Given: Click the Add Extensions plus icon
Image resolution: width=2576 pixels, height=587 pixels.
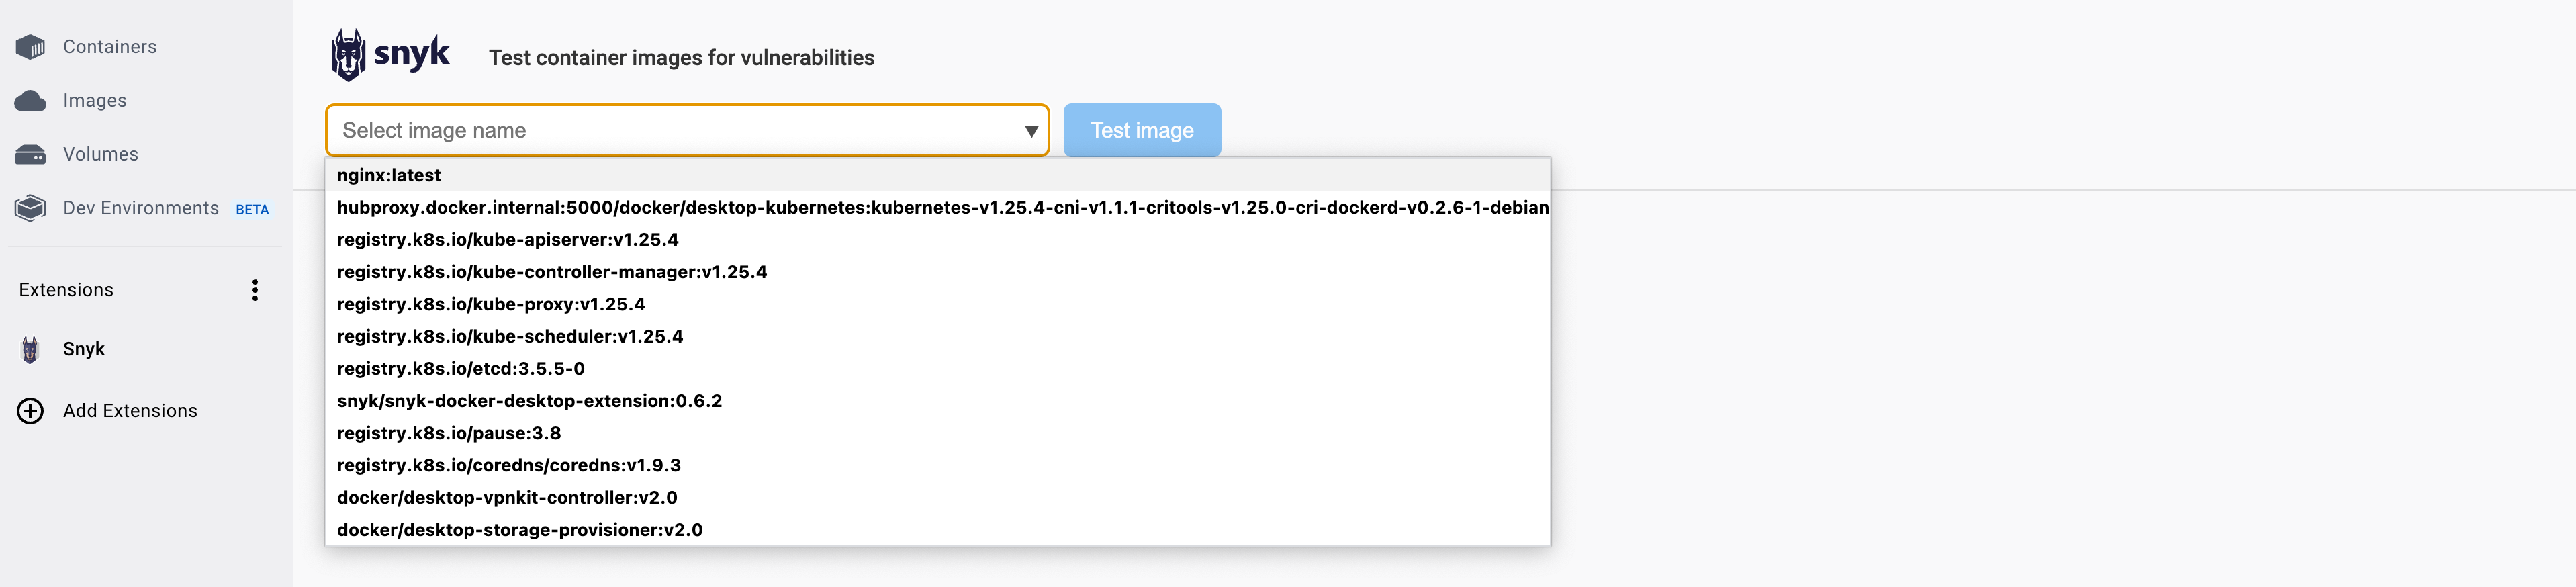Looking at the screenshot, I should 31,411.
